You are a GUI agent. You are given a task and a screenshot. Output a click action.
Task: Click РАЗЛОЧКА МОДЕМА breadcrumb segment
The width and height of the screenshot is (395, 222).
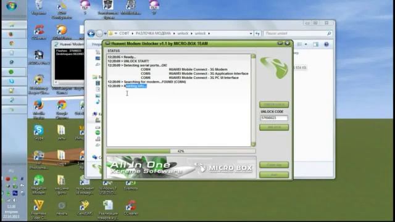pyautogui.click(x=153, y=33)
